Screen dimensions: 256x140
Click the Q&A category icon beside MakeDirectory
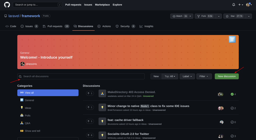(x=102, y=93)
